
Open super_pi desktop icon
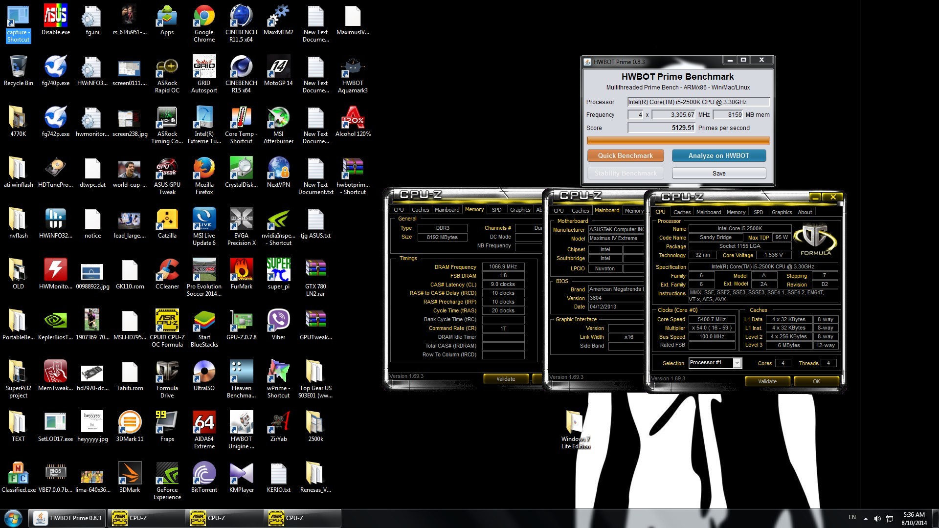tap(278, 274)
